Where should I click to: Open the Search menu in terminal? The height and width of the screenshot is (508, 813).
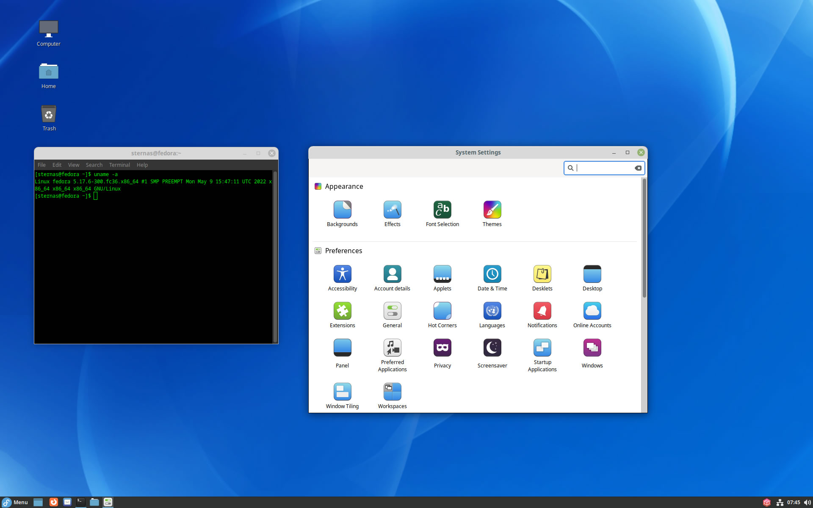(x=94, y=165)
